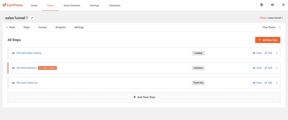Open more options for Checkout step
Viewport: 288px width, 120px height.
point(276,68)
